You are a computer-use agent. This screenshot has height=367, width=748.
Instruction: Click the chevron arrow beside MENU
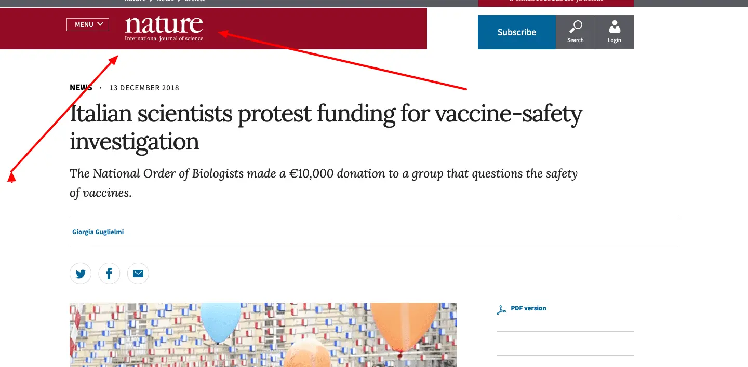[101, 24]
